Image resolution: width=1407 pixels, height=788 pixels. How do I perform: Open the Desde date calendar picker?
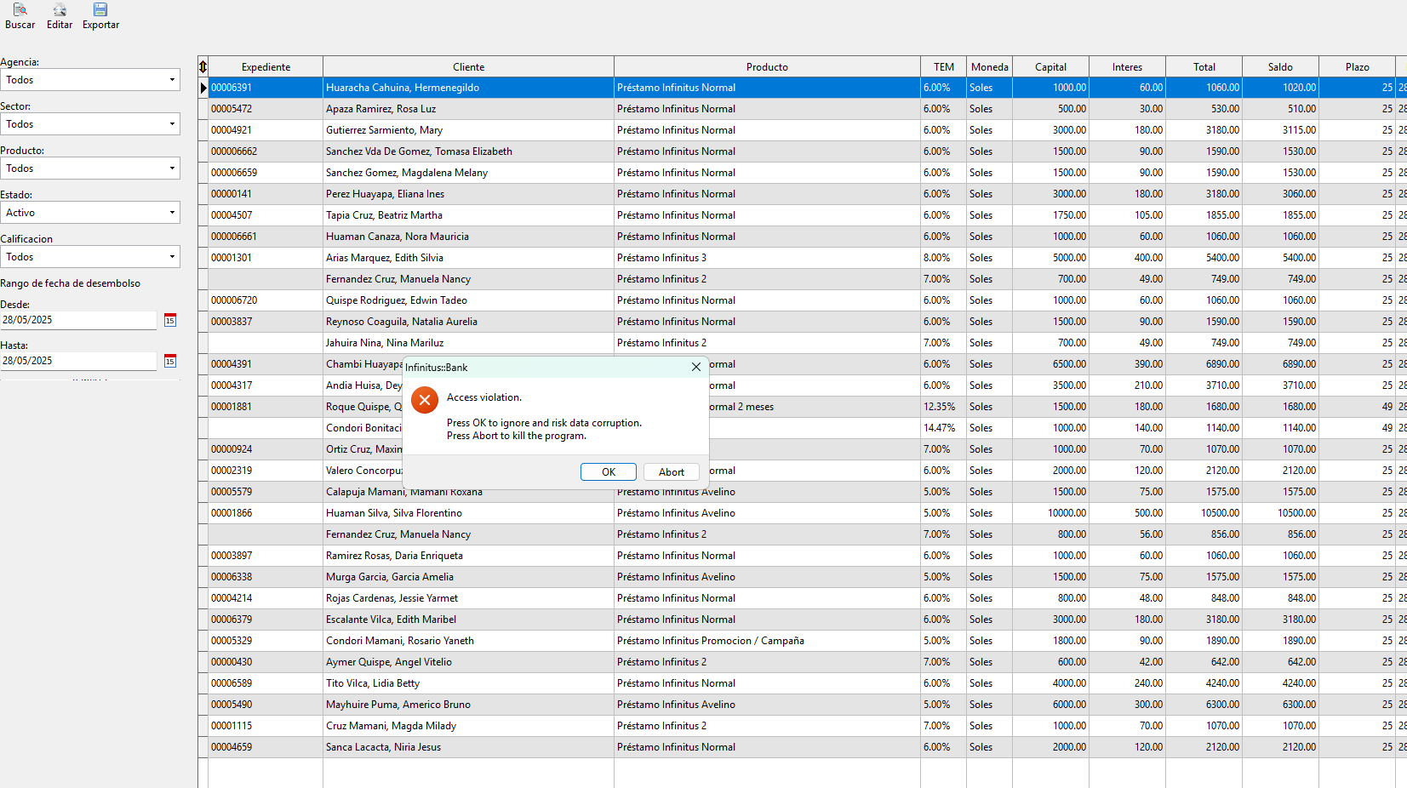click(170, 320)
